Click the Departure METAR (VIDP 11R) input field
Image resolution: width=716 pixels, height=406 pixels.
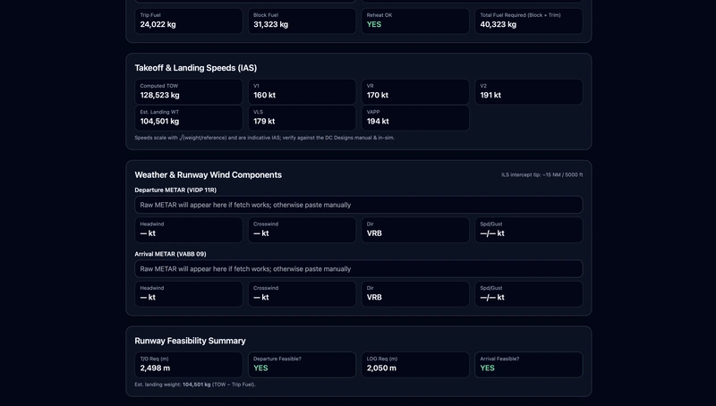(x=358, y=205)
